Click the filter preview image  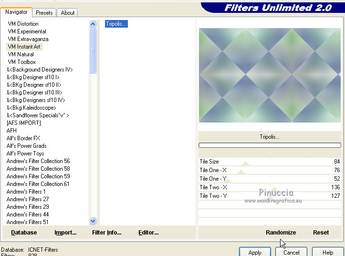click(x=270, y=75)
